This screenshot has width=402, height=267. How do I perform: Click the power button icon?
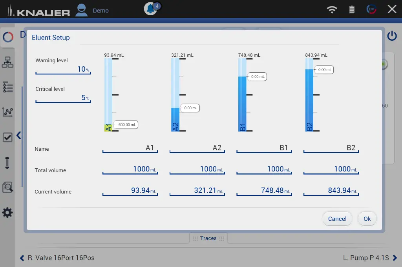392,36
